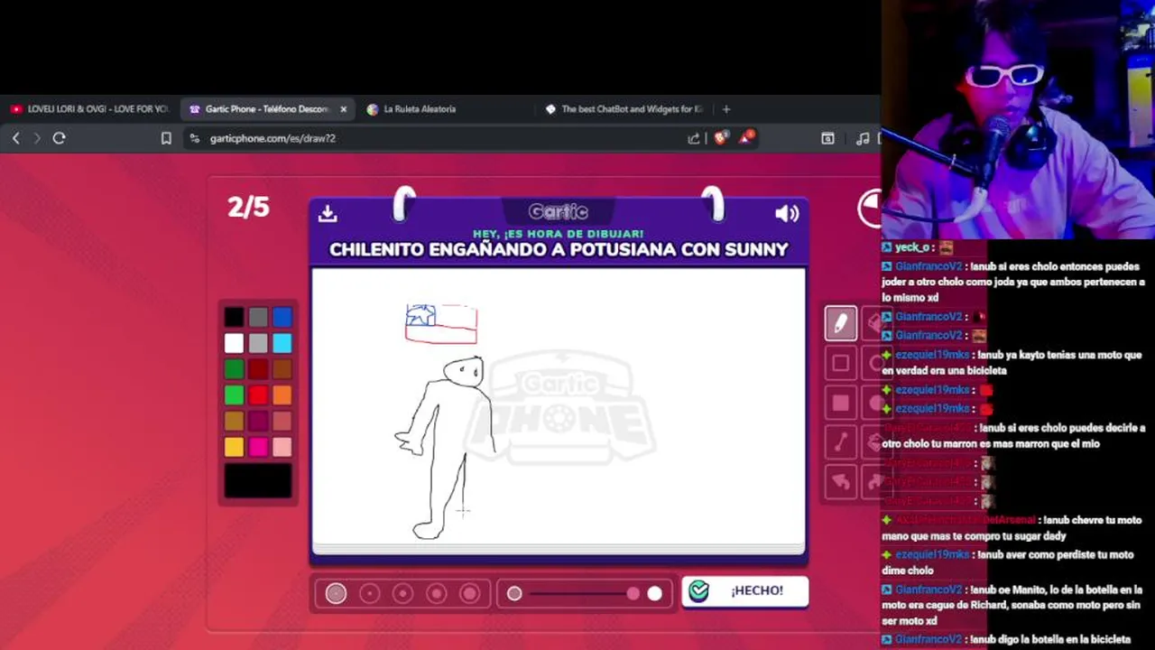Viewport: 1155px width, 650px height.
Task: Choose the first brush thickness option
Action: click(x=336, y=593)
